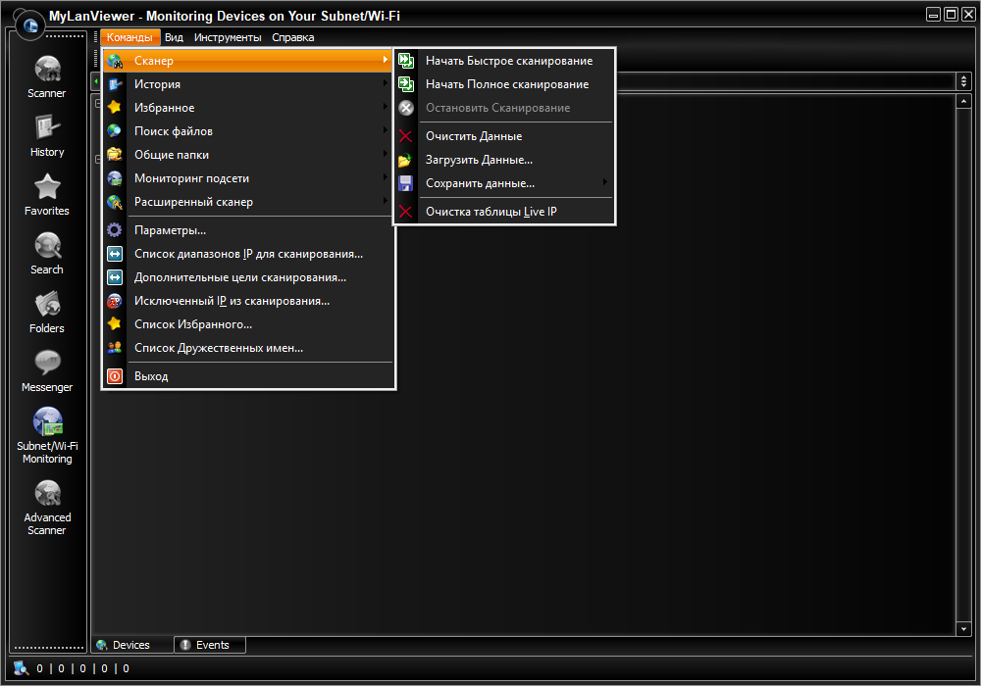
Task: Open the Folders sidebar icon
Action: (47, 304)
